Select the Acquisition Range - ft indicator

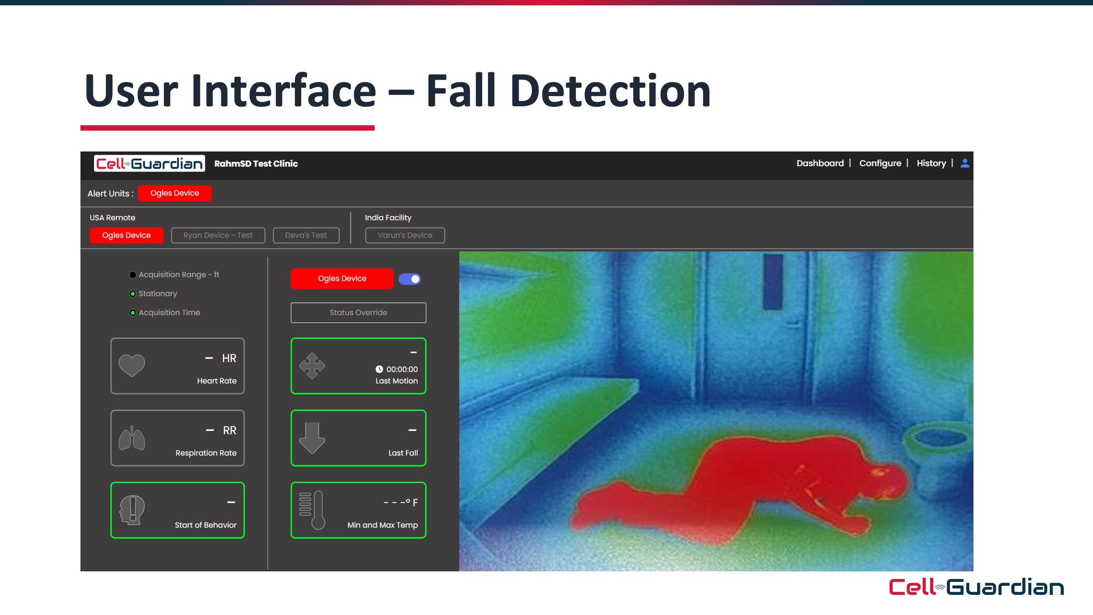click(133, 275)
